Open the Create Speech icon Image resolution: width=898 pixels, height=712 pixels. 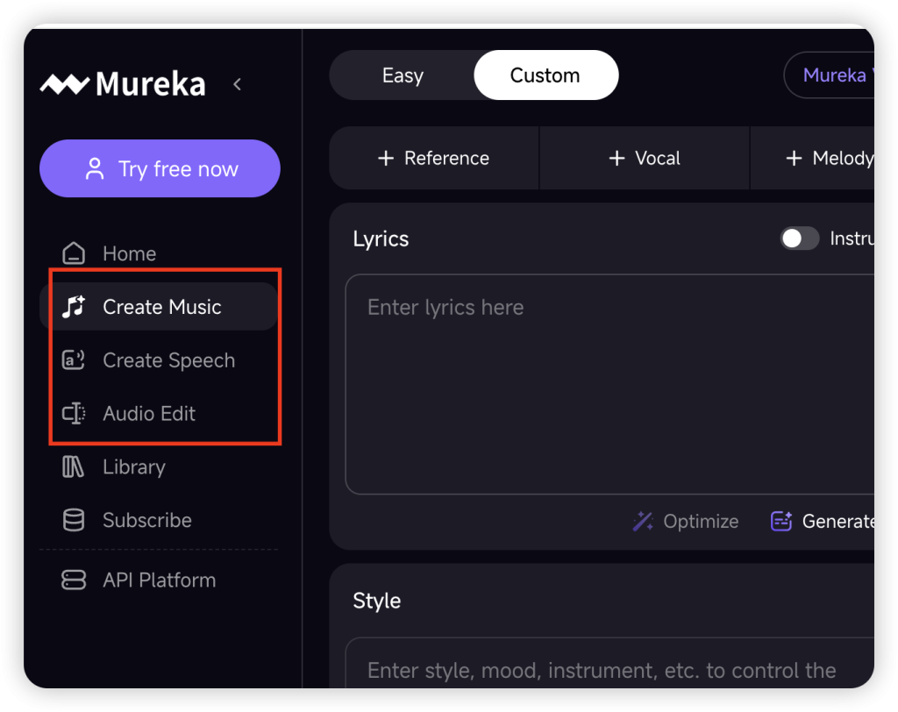pos(74,360)
